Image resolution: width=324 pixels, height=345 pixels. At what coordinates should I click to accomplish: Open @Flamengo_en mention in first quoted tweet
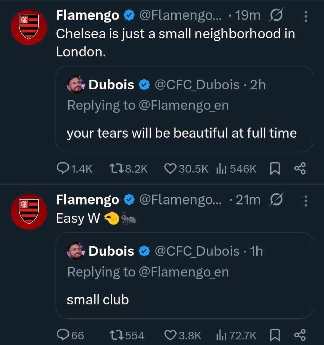[x=184, y=105]
